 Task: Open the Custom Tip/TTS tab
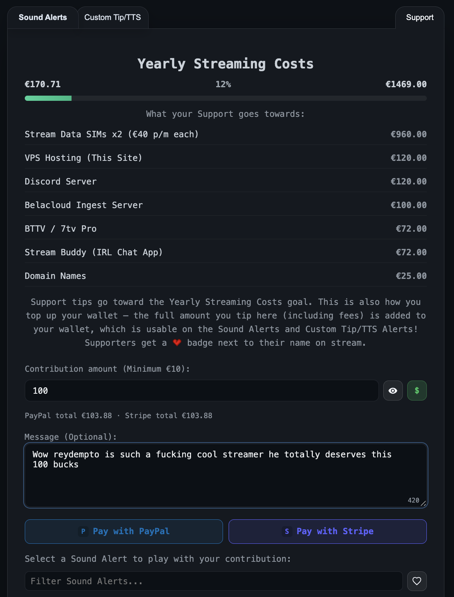[113, 18]
